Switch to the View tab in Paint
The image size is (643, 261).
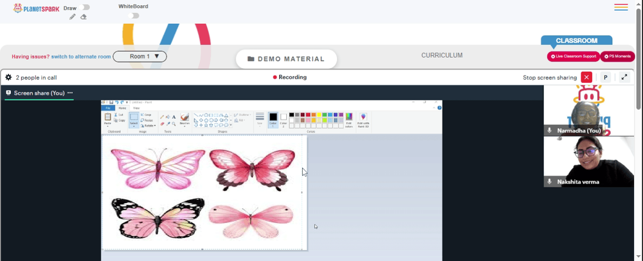pyautogui.click(x=136, y=108)
